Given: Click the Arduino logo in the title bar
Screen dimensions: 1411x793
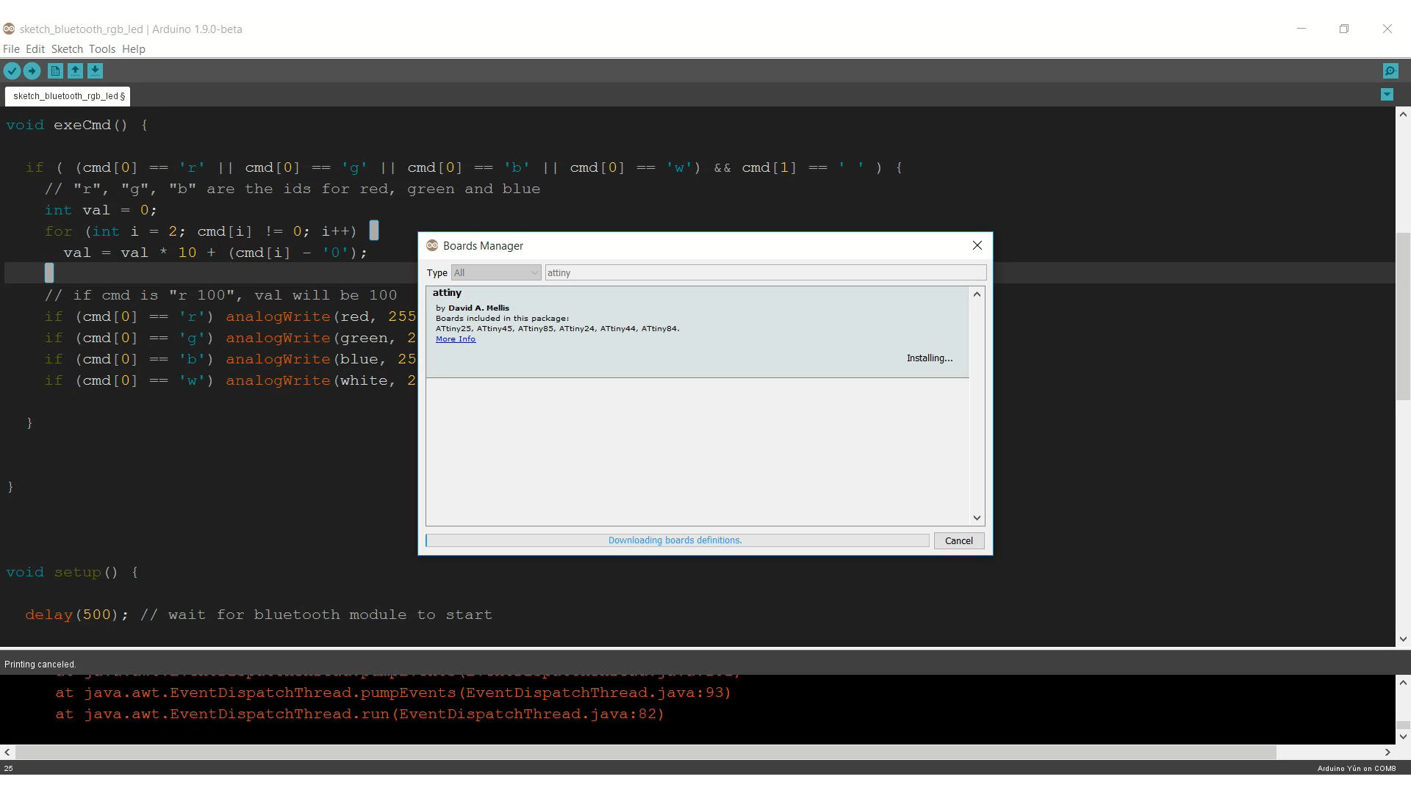Looking at the screenshot, I should [9, 29].
